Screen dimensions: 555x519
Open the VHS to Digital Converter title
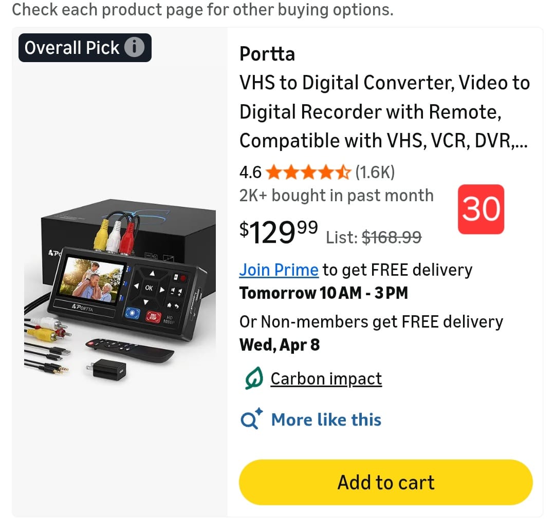pyautogui.click(x=385, y=111)
